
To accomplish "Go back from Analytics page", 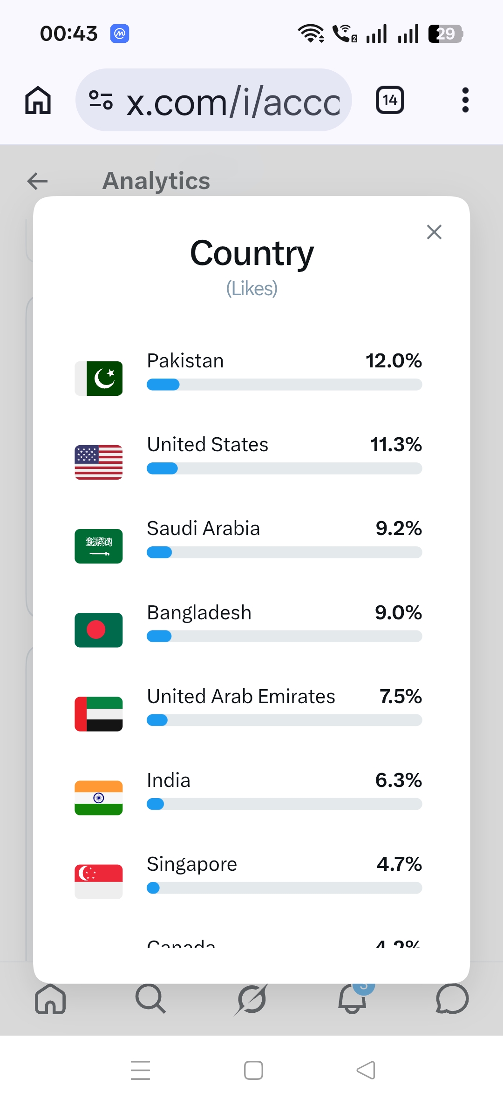I will (38, 181).
